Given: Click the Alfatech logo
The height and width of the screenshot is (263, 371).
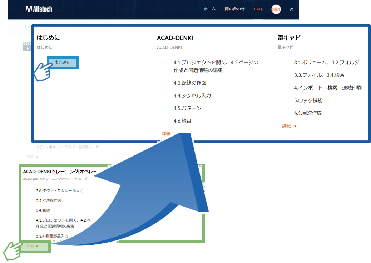Looking at the screenshot, I should [x=39, y=9].
